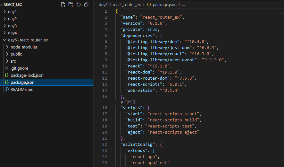Click the braces icon in the breadcrumb bar
284x167 pixels.
click(x=149, y=5)
